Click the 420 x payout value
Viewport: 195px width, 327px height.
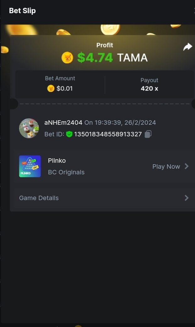click(149, 89)
